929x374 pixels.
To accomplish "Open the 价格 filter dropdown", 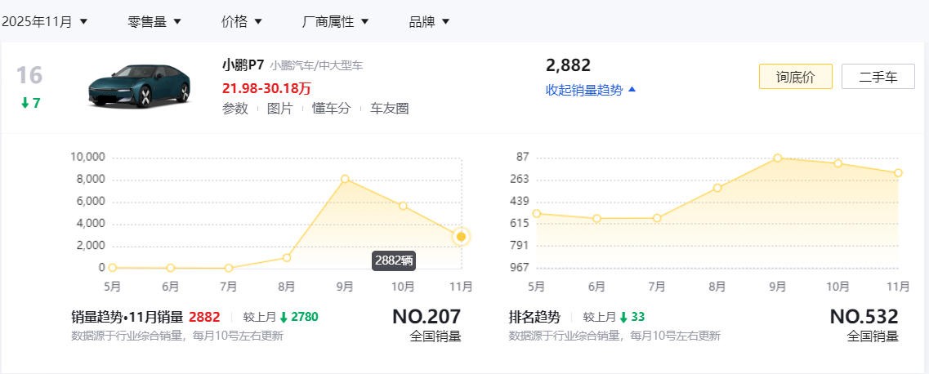I will click(x=241, y=21).
